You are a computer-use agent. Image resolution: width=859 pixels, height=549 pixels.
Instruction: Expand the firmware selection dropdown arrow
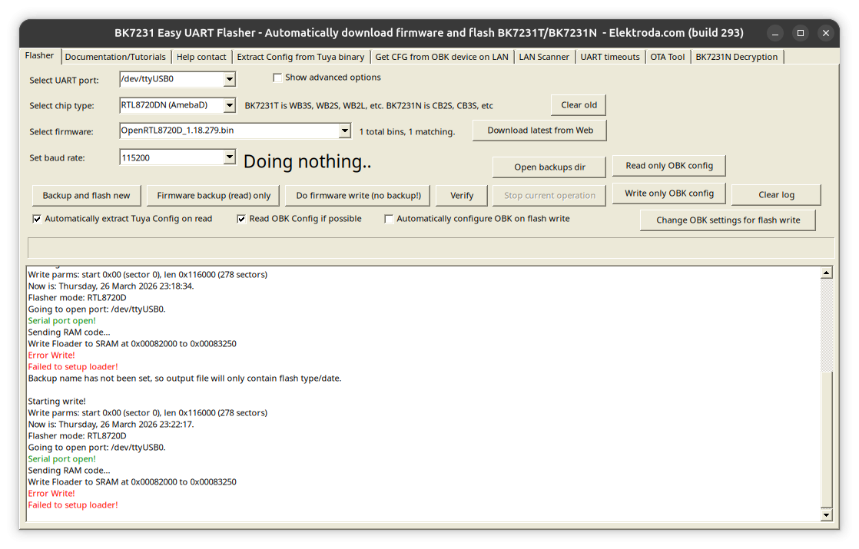tap(344, 131)
